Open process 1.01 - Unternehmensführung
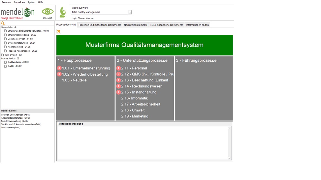The width and height of the screenshot is (321, 180). pos(86,68)
